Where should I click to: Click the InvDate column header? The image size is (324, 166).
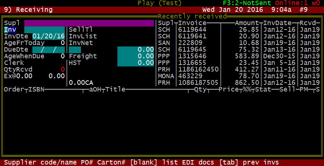(277, 23)
